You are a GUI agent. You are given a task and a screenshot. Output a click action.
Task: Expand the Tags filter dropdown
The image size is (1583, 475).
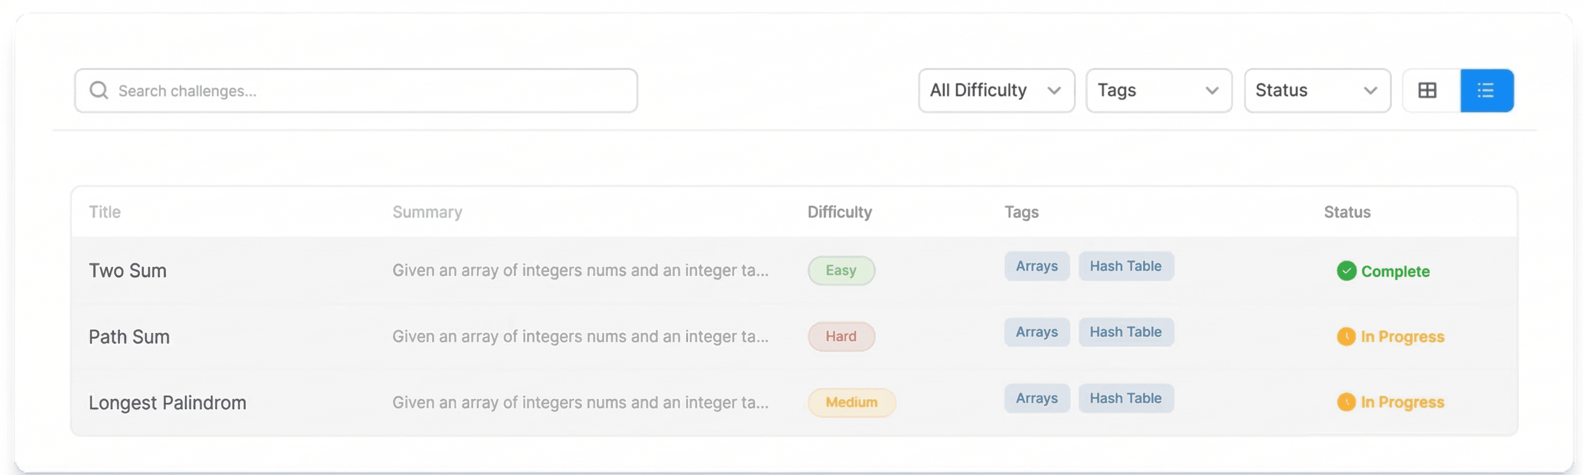click(1159, 90)
